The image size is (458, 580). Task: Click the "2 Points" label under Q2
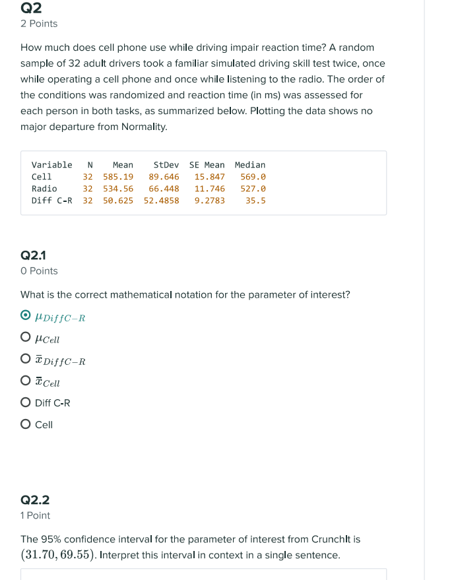tap(38, 24)
